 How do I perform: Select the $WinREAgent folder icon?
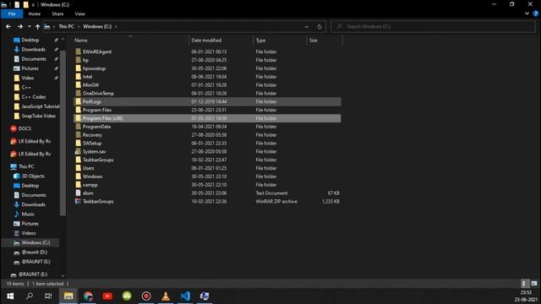79,52
